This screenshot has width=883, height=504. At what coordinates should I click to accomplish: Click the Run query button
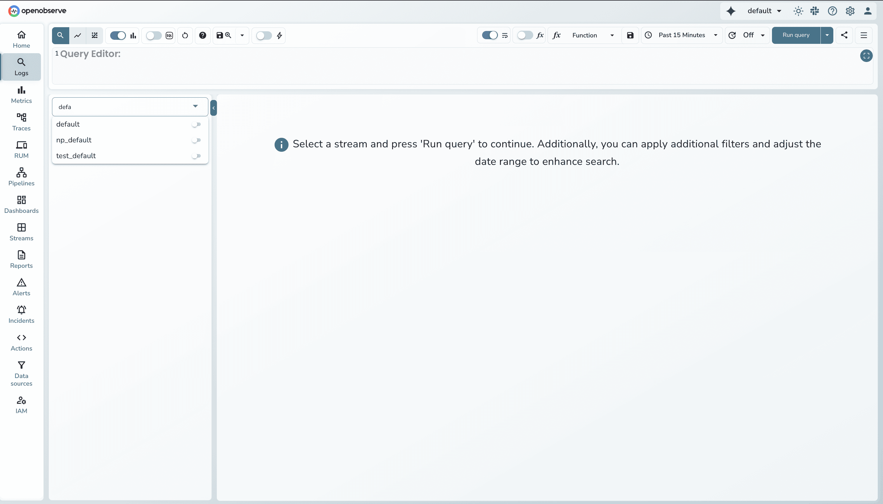pos(796,35)
